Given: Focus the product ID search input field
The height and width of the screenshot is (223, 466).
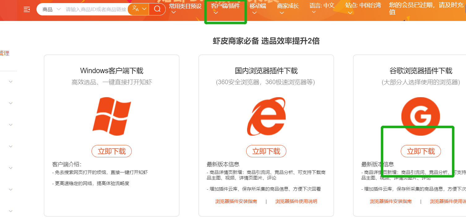Looking at the screenshot, I should point(96,10).
